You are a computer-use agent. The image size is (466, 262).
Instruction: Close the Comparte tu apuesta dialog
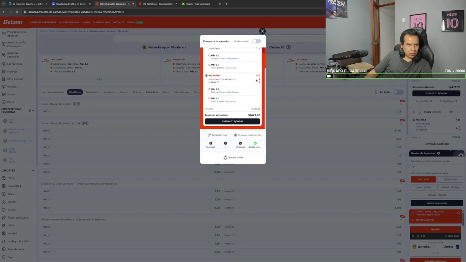tap(262, 31)
